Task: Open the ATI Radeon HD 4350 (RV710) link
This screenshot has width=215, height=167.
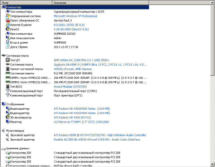Action: [x=72, y=117]
